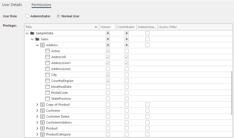
Task: Click the Access Filter column header
Action: coord(168,27)
